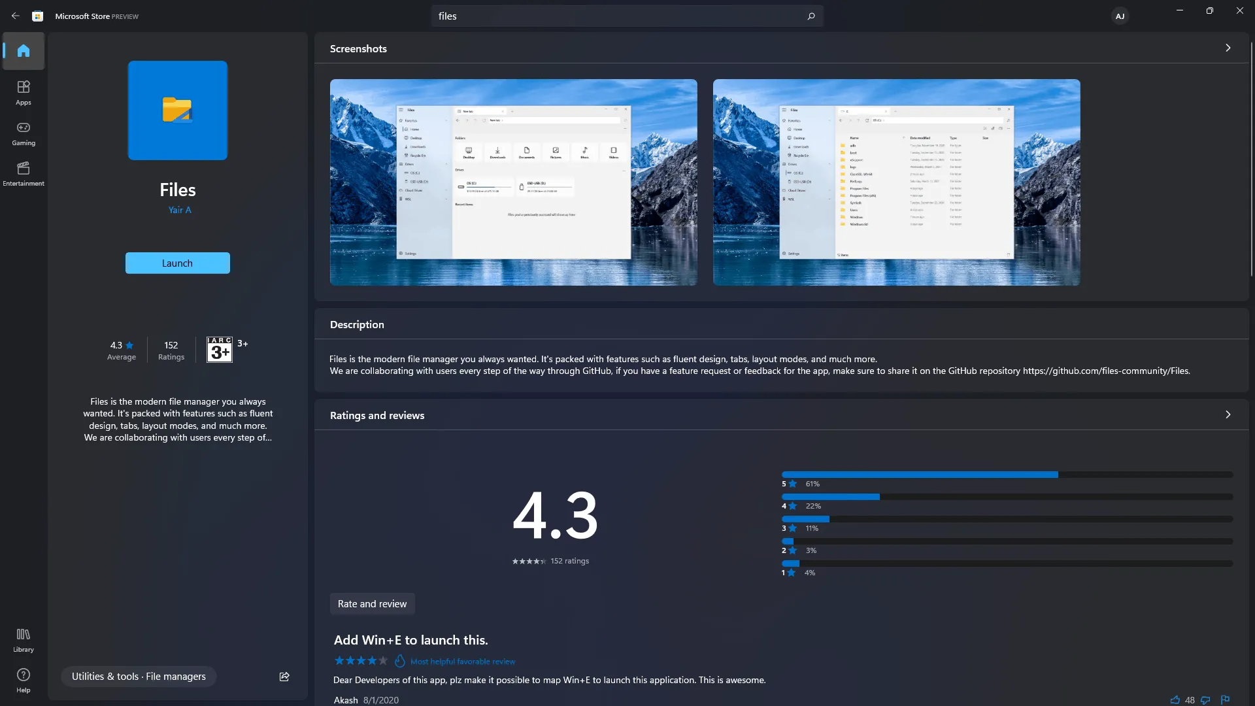Click the share icon for Utilities listing
The width and height of the screenshot is (1255, 706).
tap(284, 676)
